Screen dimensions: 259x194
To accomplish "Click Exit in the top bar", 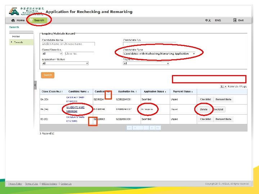I will [238, 20].
